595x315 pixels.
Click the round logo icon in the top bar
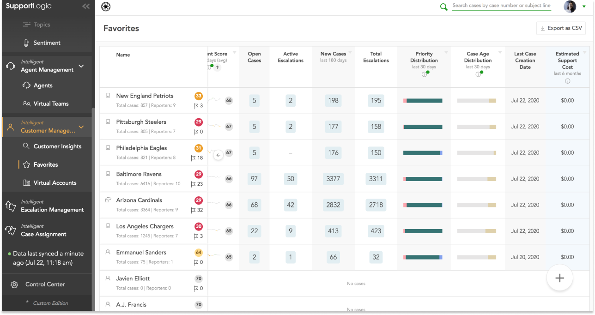coord(105,6)
